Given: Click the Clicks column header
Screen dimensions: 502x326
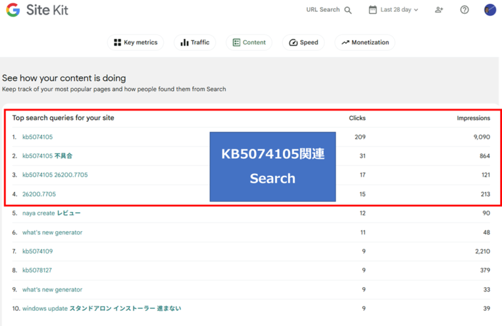Looking at the screenshot, I should (x=357, y=118).
